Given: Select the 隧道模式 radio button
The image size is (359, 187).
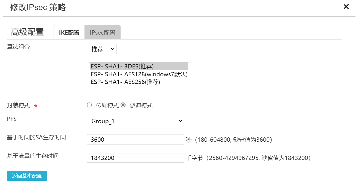Looking at the screenshot, I should 123,105.
